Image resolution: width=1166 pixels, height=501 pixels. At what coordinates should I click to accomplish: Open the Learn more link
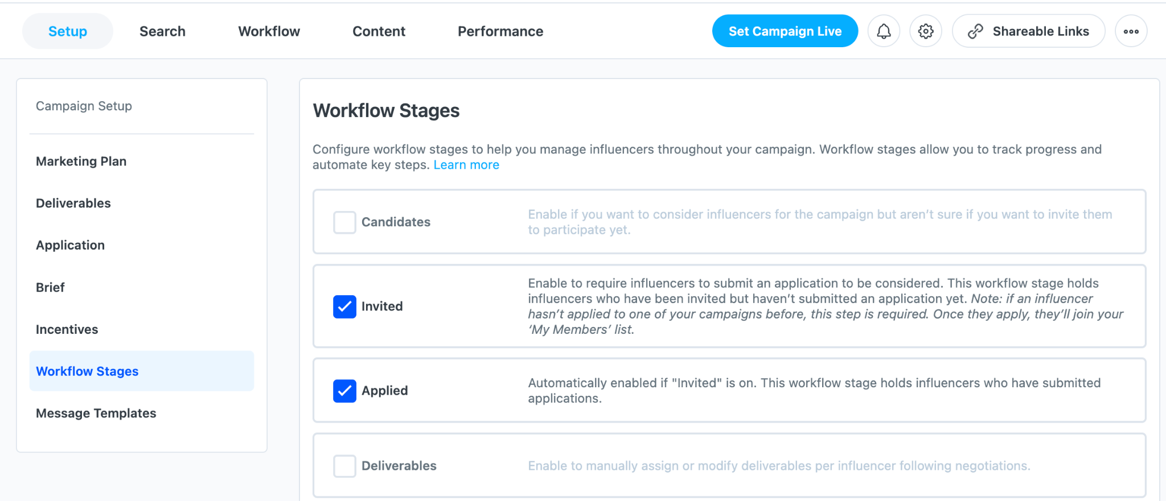[x=466, y=164]
